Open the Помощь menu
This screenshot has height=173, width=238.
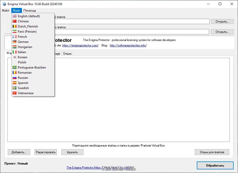(30, 11)
